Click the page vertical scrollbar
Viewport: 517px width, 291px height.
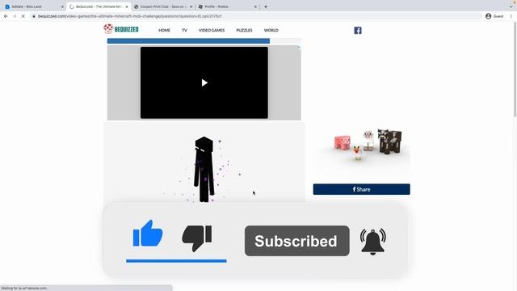coord(515,70)
